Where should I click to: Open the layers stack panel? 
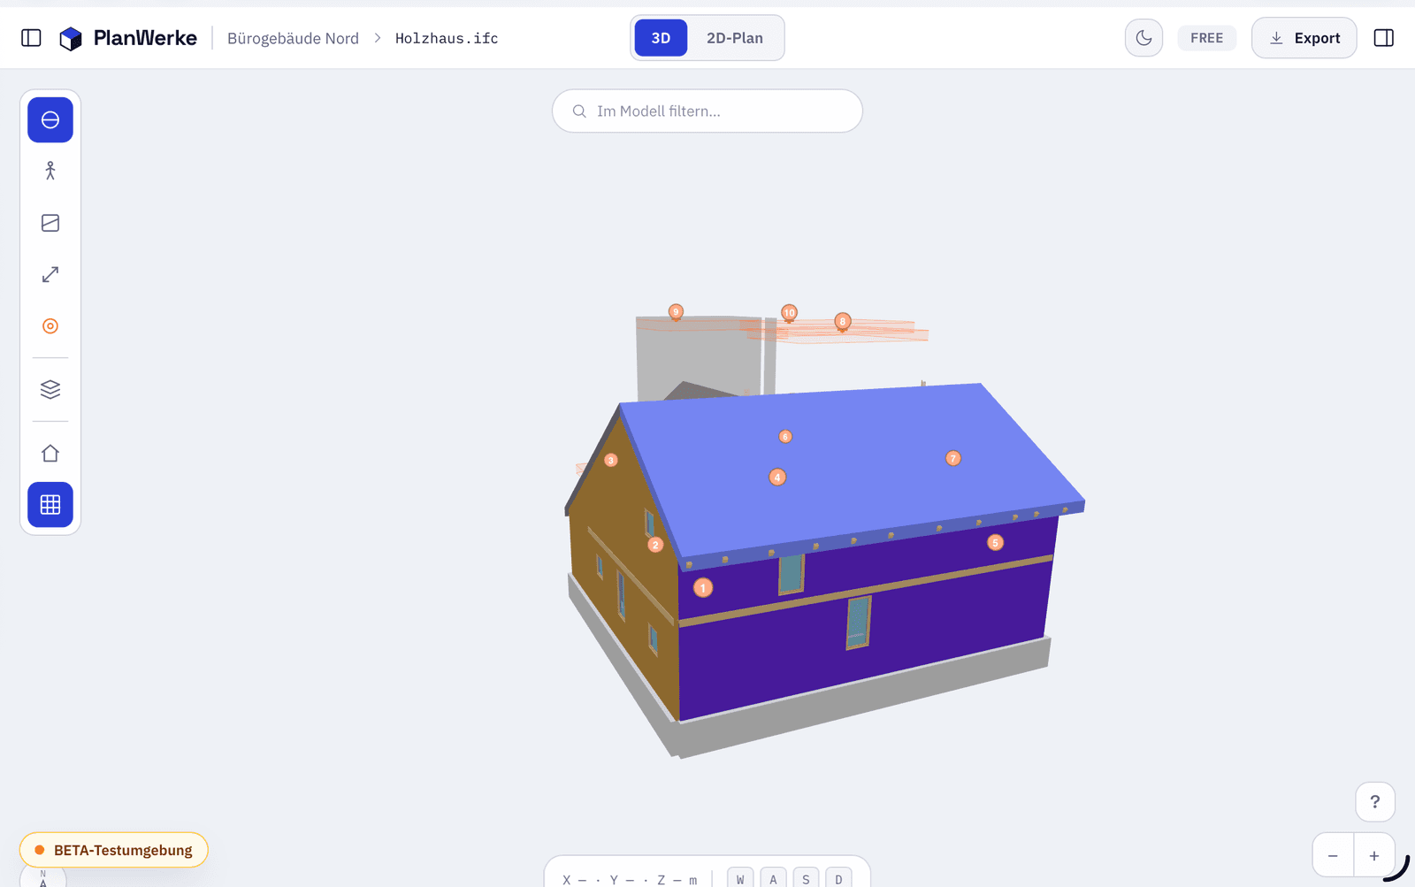50,389
